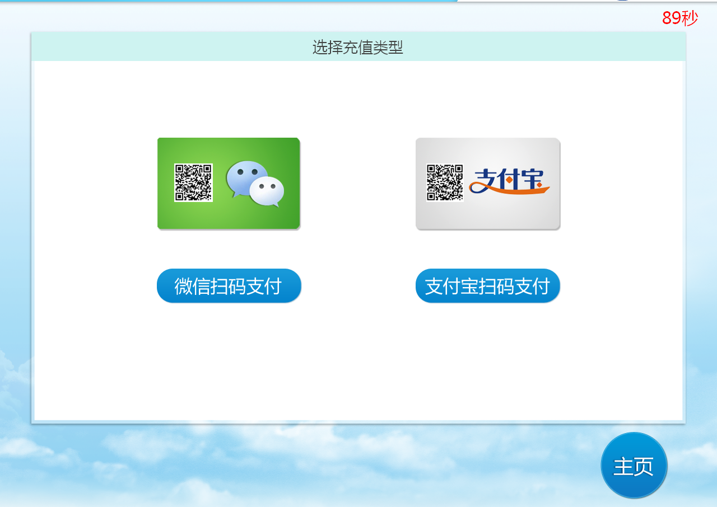Screen dimensions: 717x507
Task: Return to home via the 主页 button
Action: pyautogui.click(x=634, y=466)
